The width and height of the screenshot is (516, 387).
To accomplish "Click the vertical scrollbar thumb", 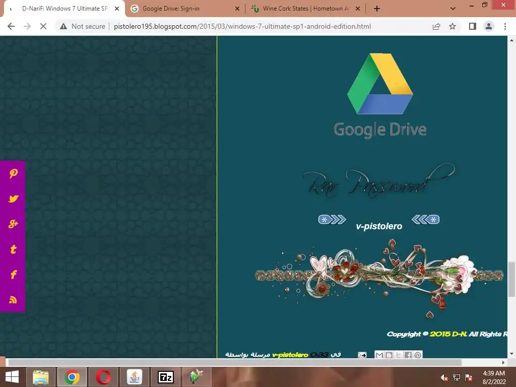I will (511, 279).
